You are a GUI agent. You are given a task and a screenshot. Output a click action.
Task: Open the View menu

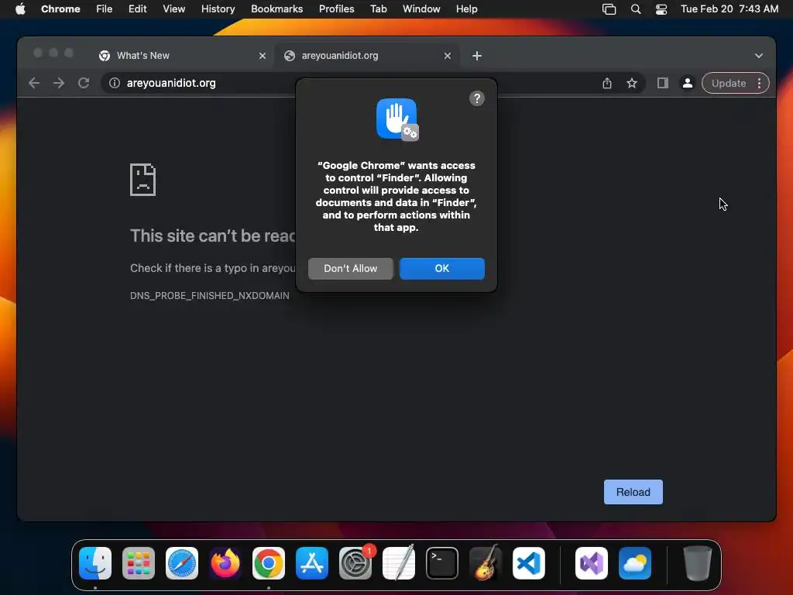point(173,9)
